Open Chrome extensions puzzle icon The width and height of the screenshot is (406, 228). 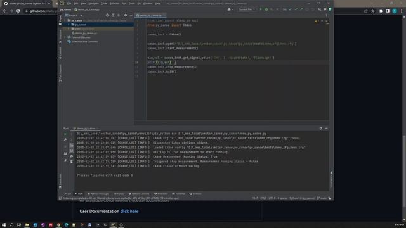pos(381,11)
